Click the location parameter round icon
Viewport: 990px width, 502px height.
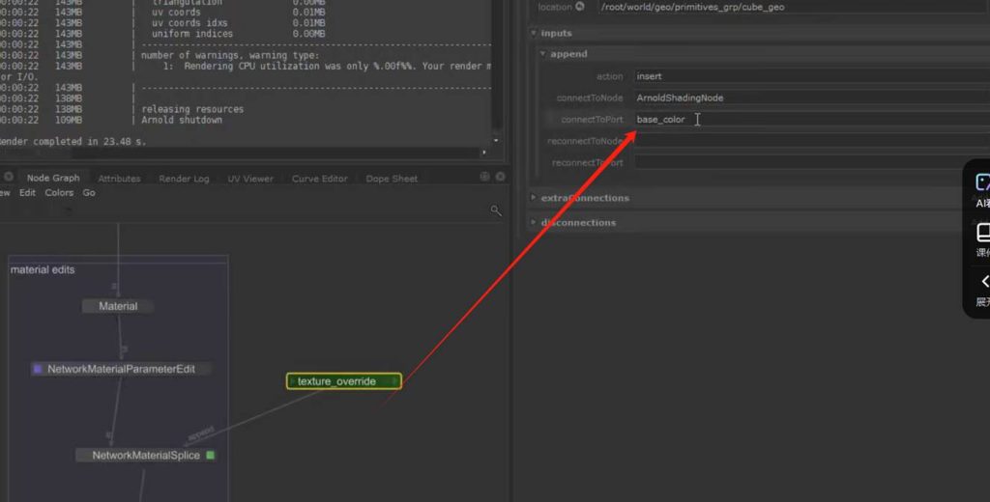[x=580, y=7]
